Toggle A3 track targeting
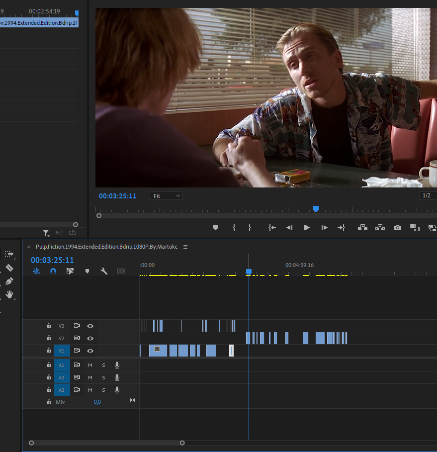The height and width of the screenshot is (452, 437). [62, 390]
